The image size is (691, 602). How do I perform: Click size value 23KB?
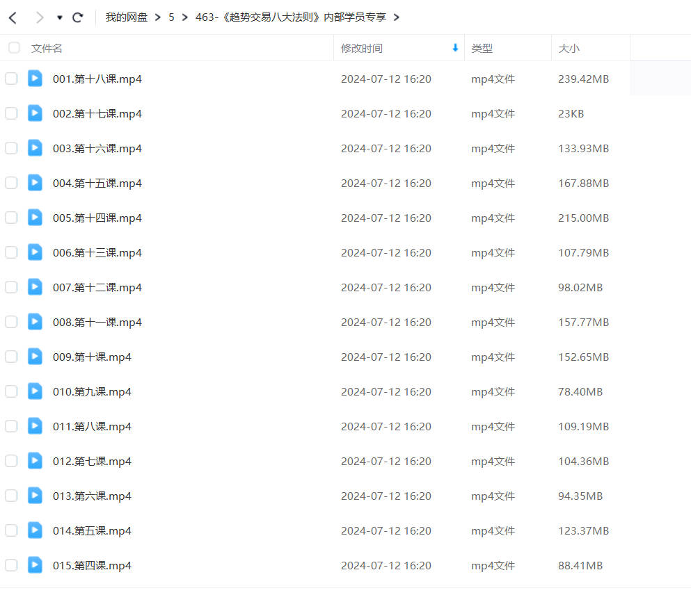[571, 114]
